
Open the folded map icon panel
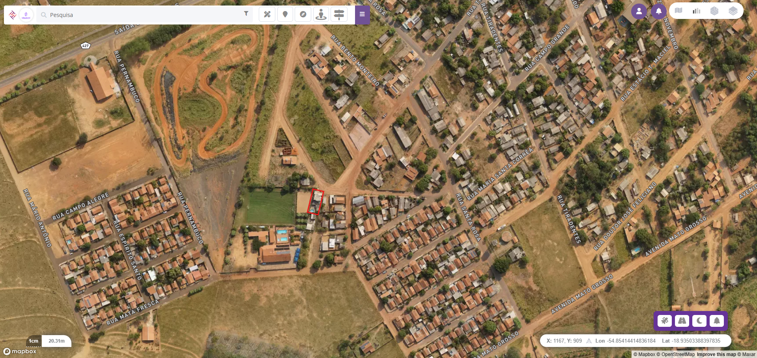click(x=678, y=11)
